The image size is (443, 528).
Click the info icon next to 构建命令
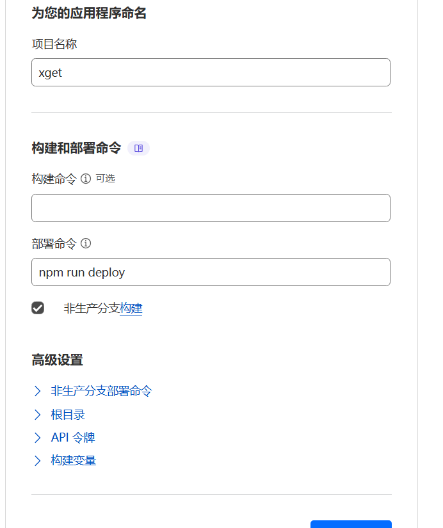pyautogui.click(x=86, y=179)
